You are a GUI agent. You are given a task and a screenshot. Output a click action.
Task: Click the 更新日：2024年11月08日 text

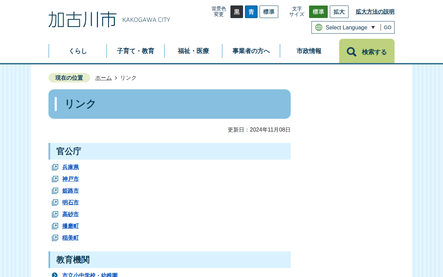(259, 130)
